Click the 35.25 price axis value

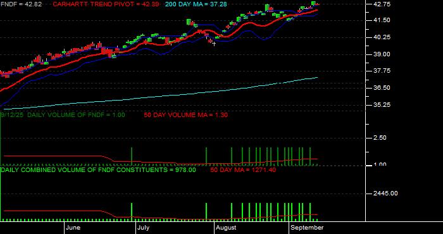382,105
